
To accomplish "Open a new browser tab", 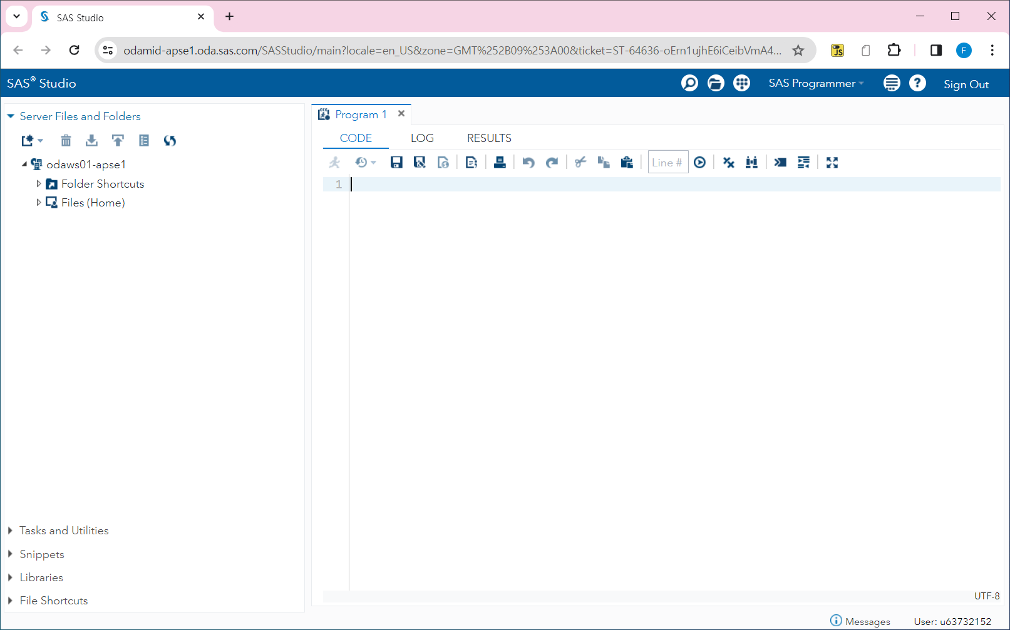I will pyautogui.click(x=230, y=16).
